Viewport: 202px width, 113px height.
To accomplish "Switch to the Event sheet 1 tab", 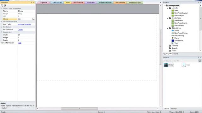I will (57, 3).
